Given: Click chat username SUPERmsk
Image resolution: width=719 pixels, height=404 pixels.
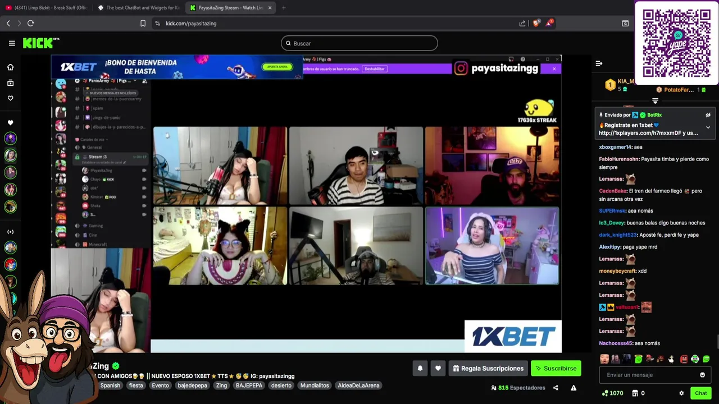Looking at the screenshot, I should [612, 211].
